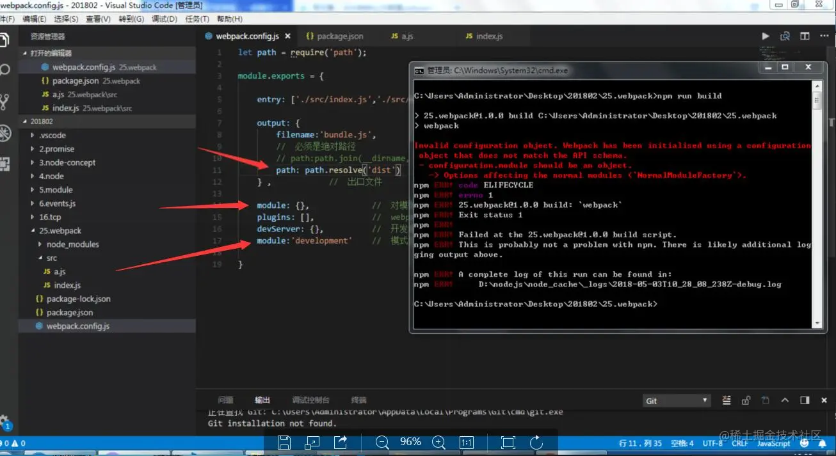The height and width of the screenshot is (456, 836).
Task: Open the 调试(D) menu
Action: point(165,19)
